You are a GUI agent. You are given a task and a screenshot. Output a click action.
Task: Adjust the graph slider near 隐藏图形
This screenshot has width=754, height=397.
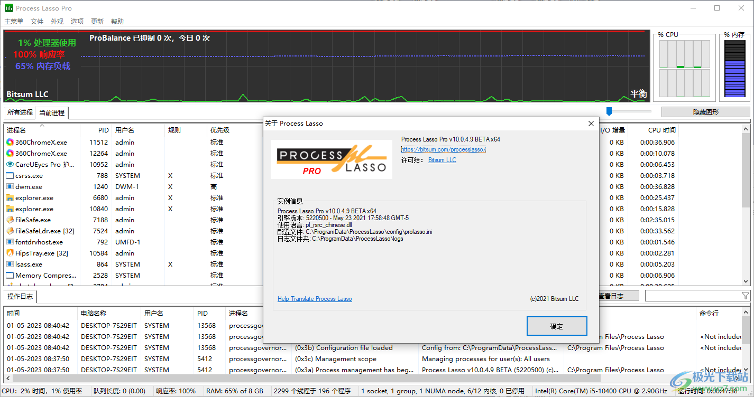pos(609,111)
